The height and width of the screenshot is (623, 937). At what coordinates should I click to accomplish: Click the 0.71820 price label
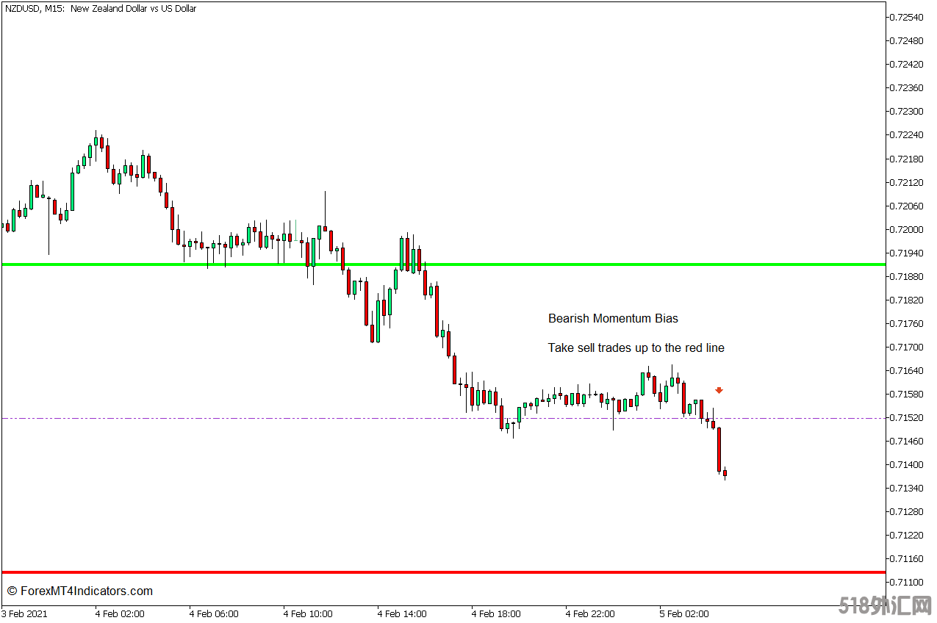coord(905,300)
